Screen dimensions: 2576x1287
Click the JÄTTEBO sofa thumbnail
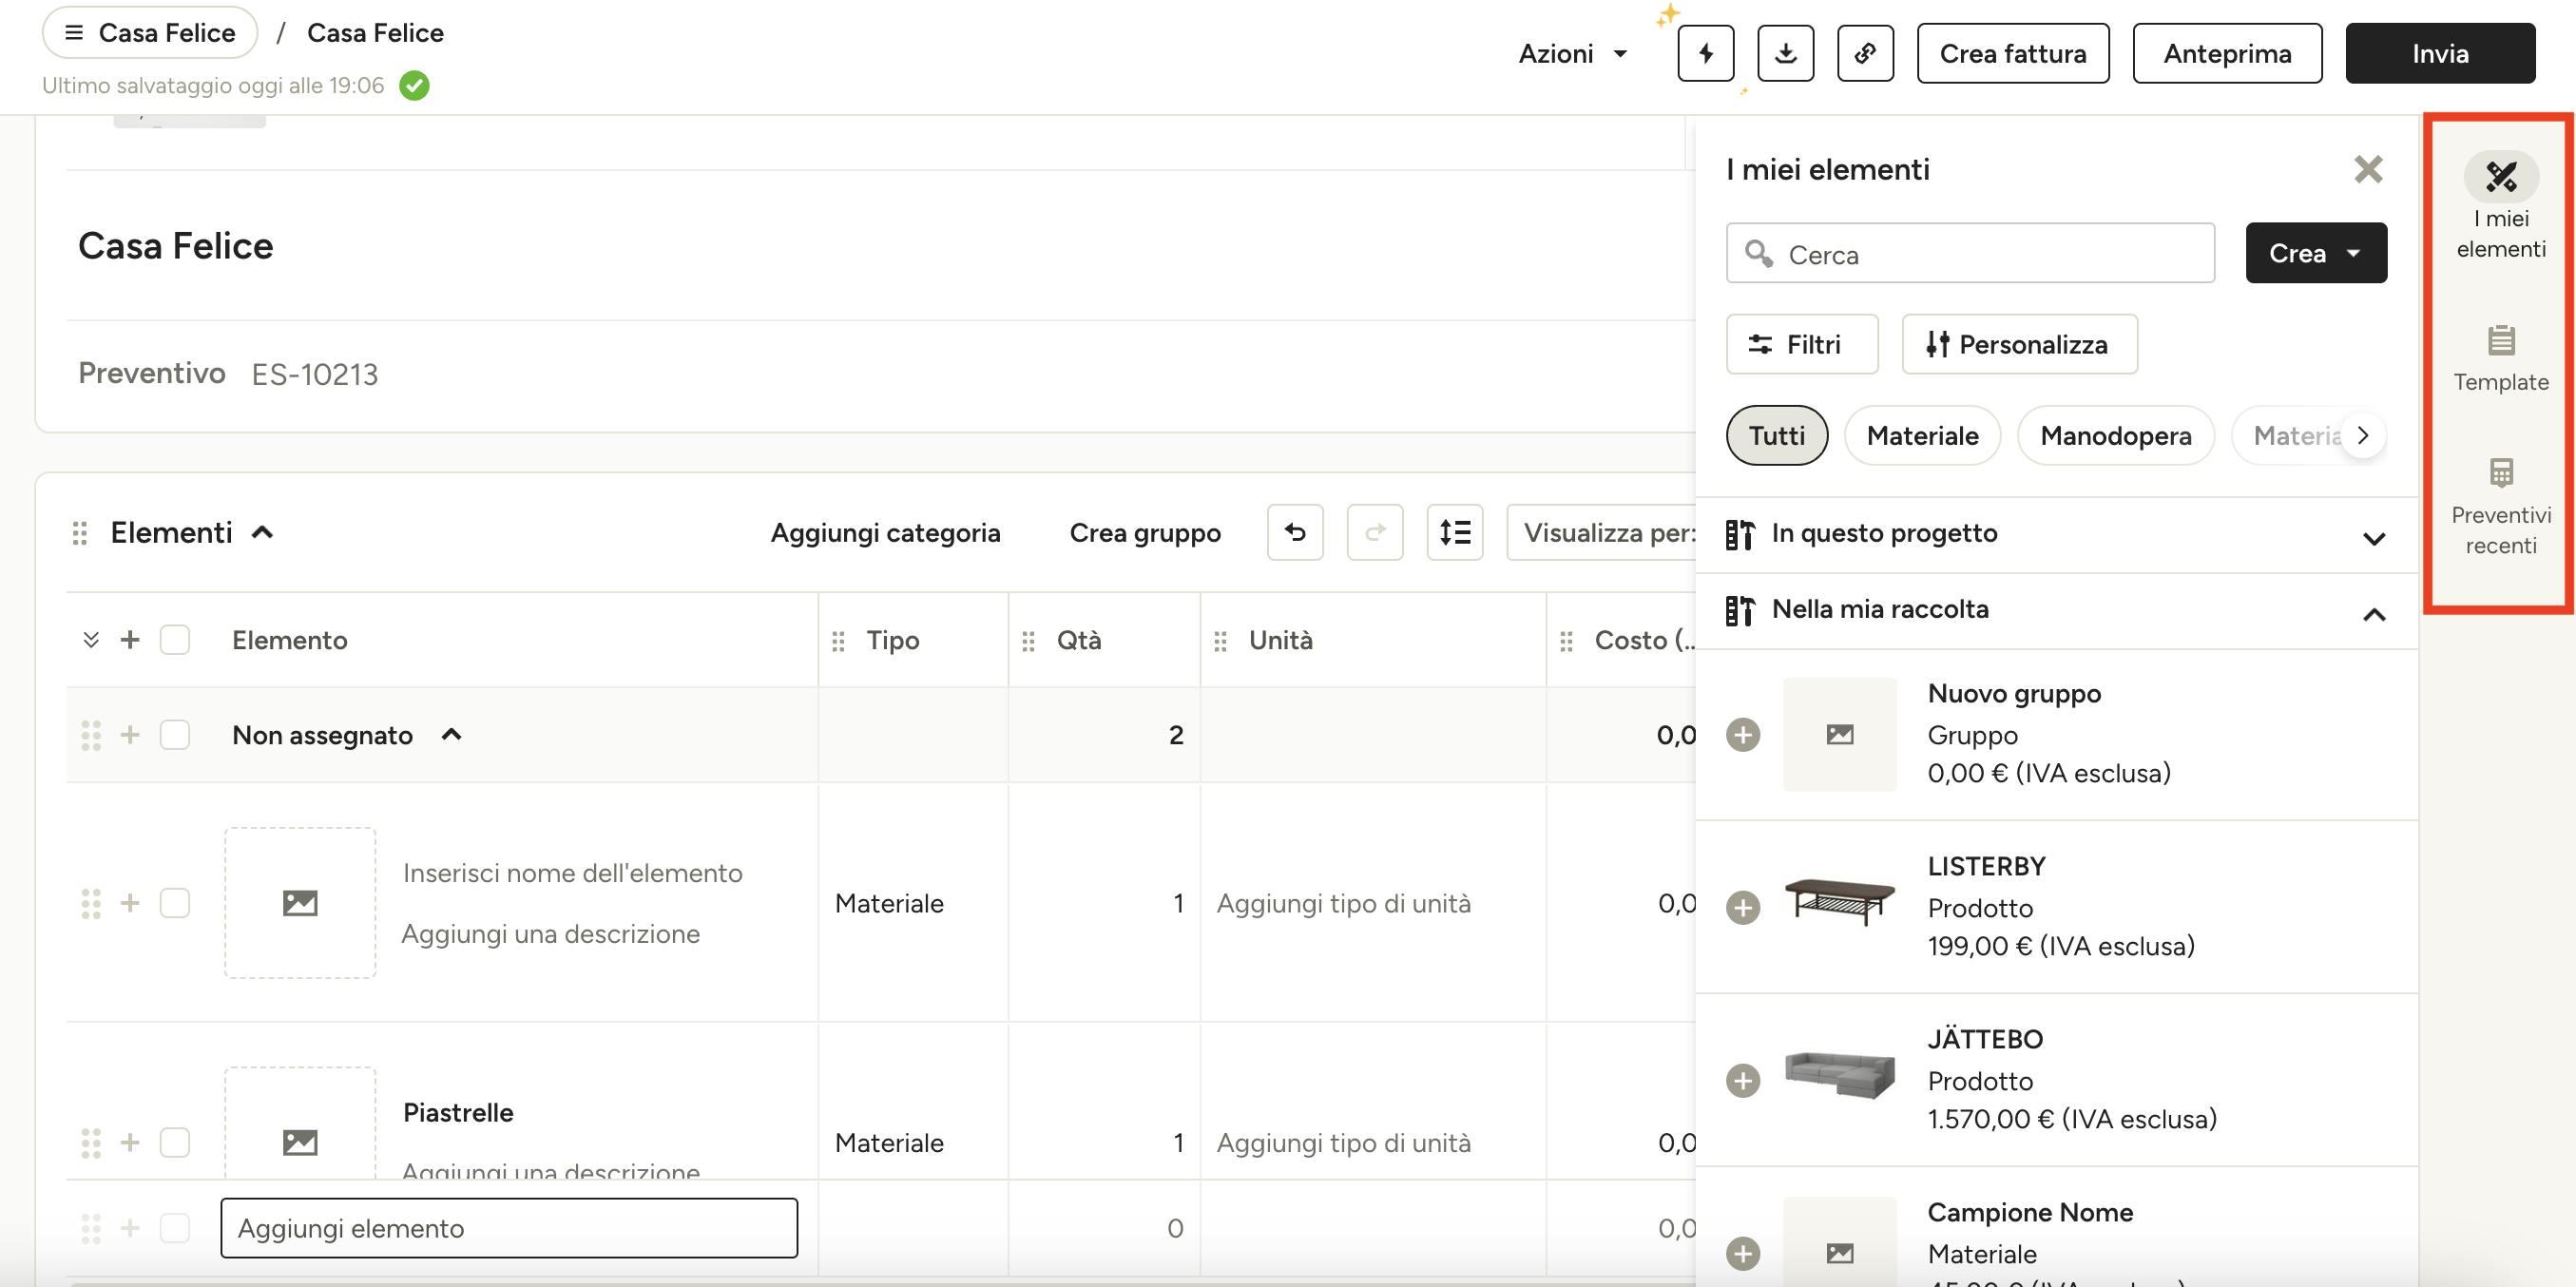(1840, 1076)
